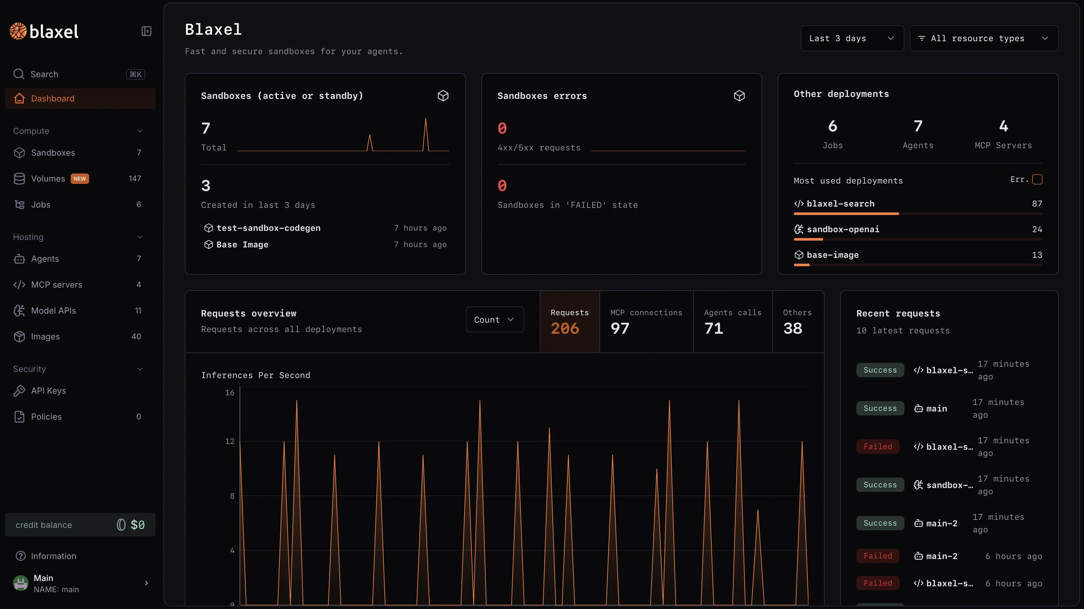Open the blaxel-search deployment
Screen dimensions: 1084x609
tap(840, 204)
